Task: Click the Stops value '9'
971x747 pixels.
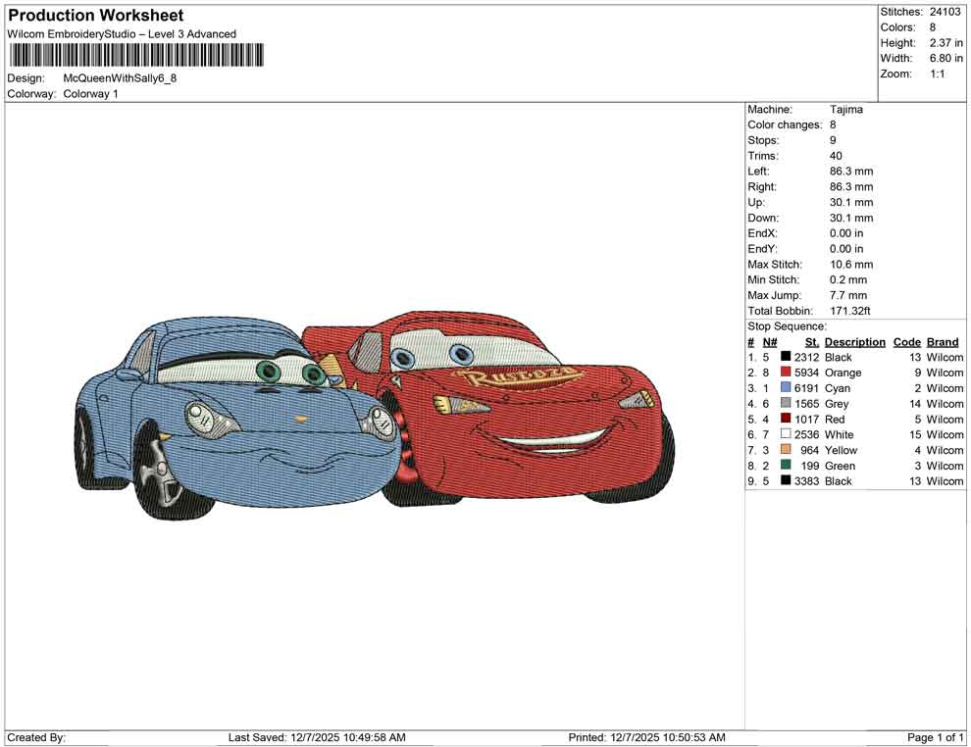Action: coord(833,140)
